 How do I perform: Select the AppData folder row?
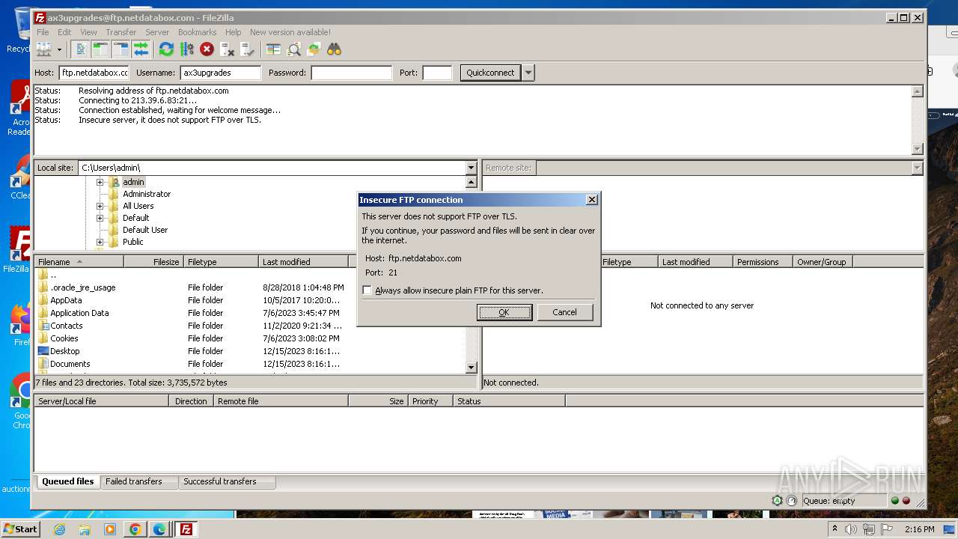[x=250, y=300]
